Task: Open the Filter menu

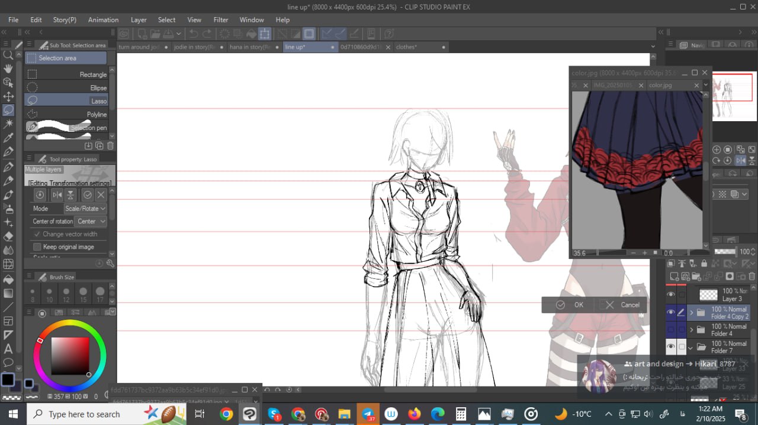Action: (220, 20)
